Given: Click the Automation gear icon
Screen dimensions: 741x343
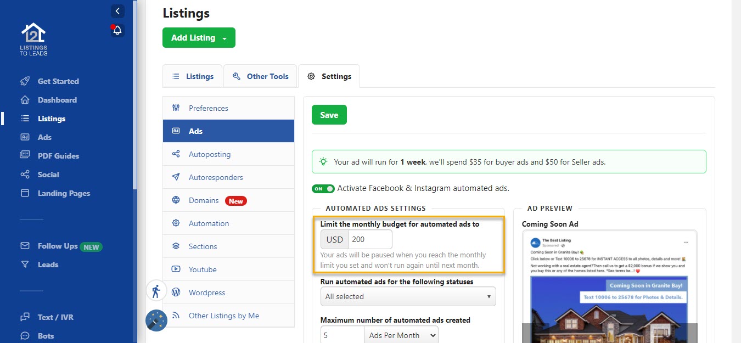Looking at the screenshot, I should click(x=176, y=223).
